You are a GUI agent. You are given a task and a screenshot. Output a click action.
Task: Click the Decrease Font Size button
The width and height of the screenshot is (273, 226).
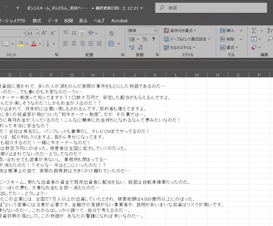(53, 33)
